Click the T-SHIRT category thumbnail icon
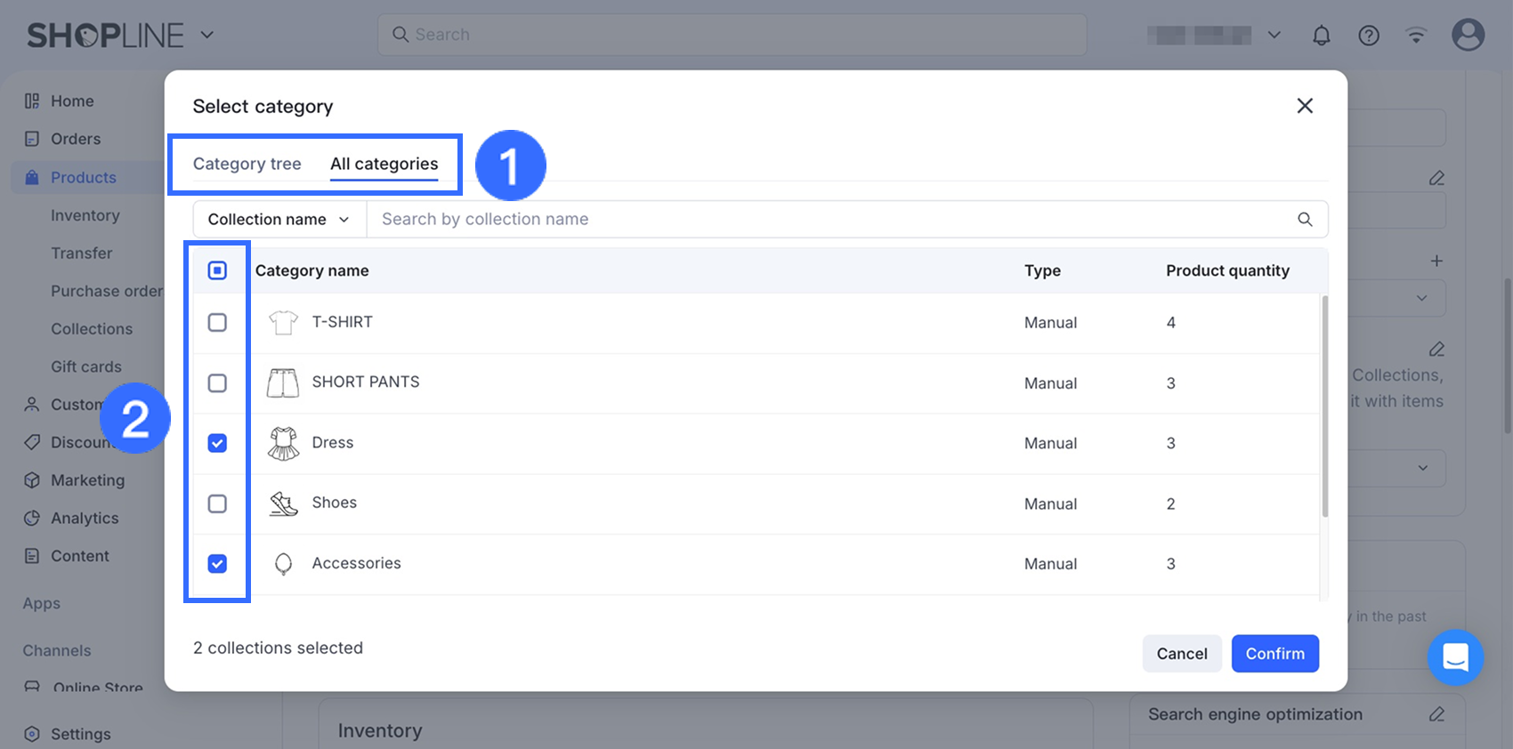 coord(283,322)
